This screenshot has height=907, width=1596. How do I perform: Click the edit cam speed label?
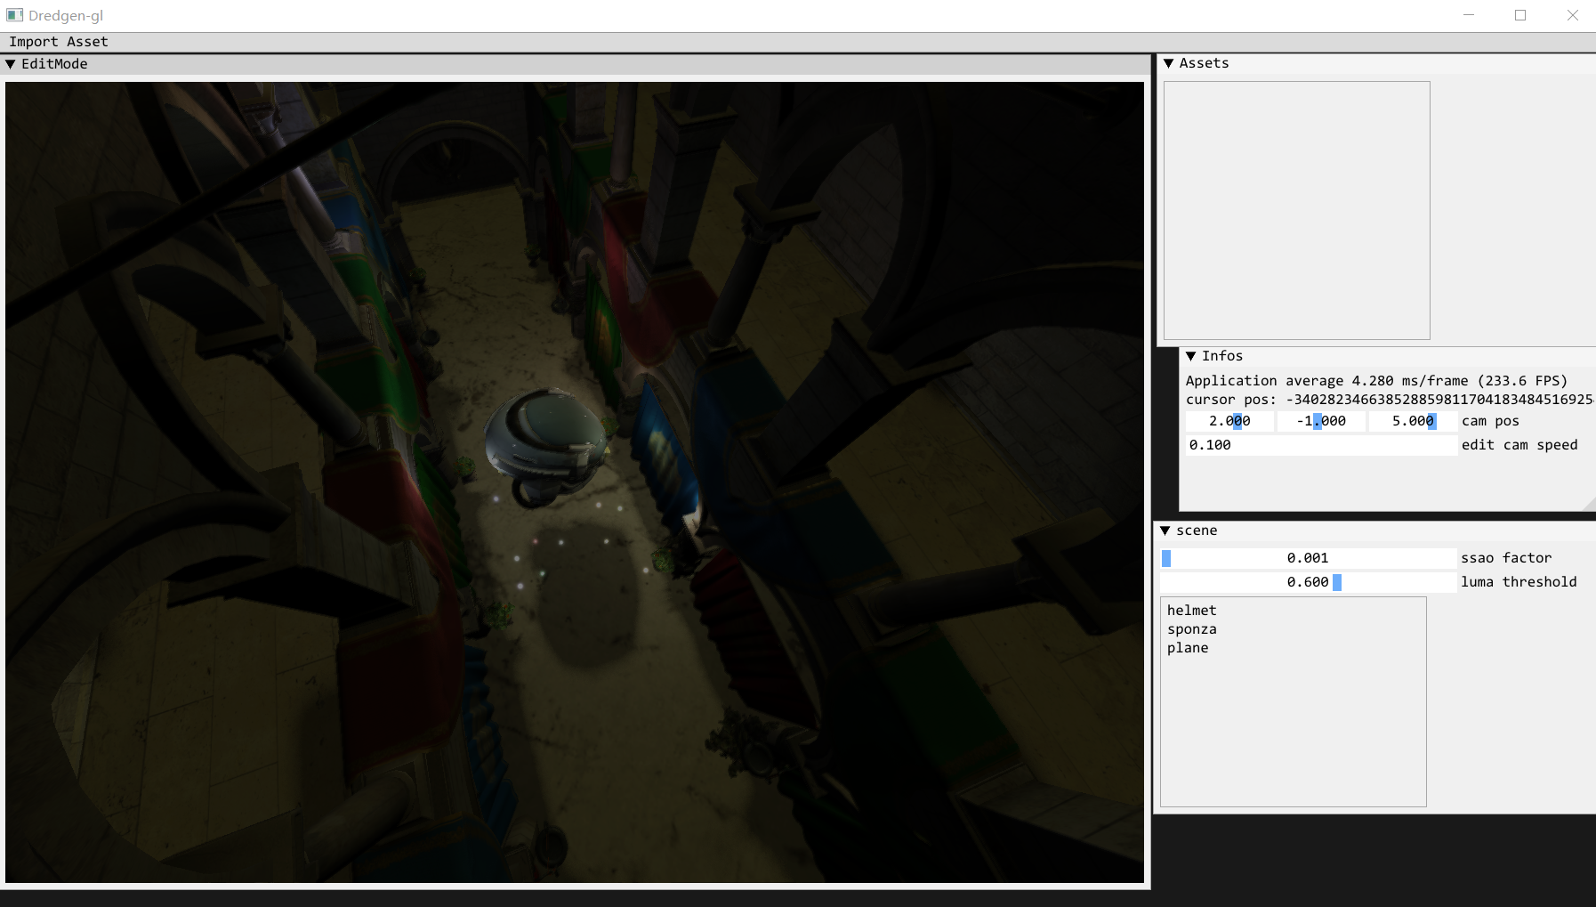tap(1519, 445)
